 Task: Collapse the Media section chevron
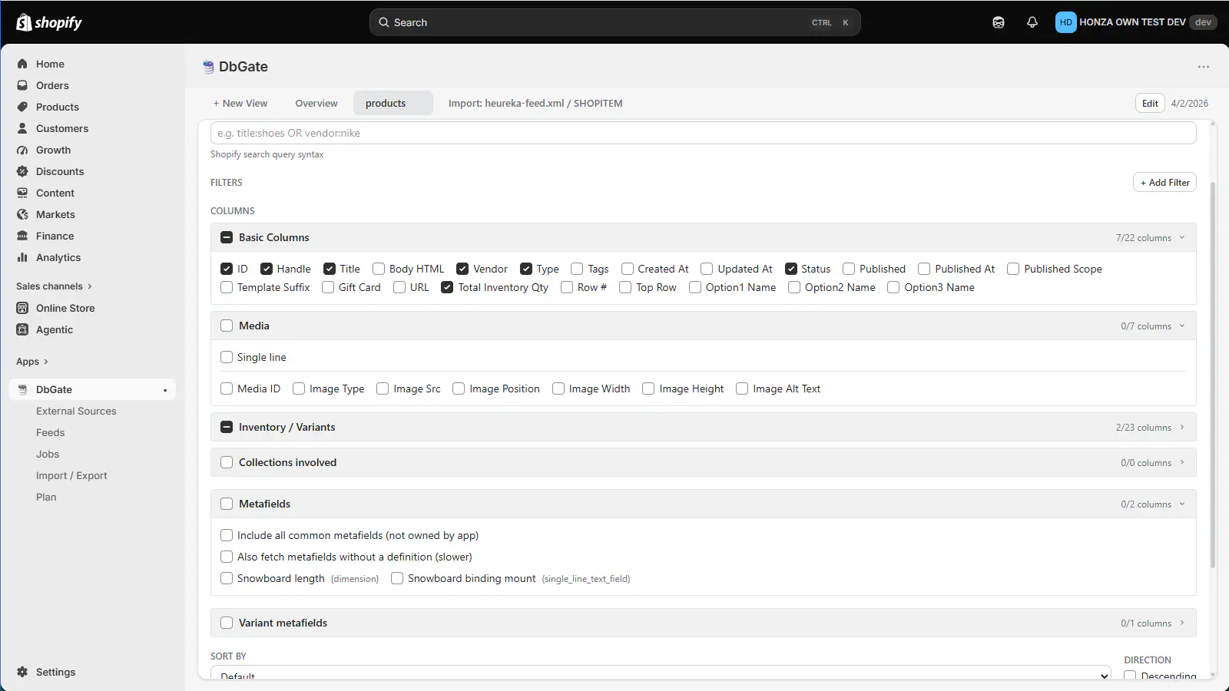point(1182,326)
